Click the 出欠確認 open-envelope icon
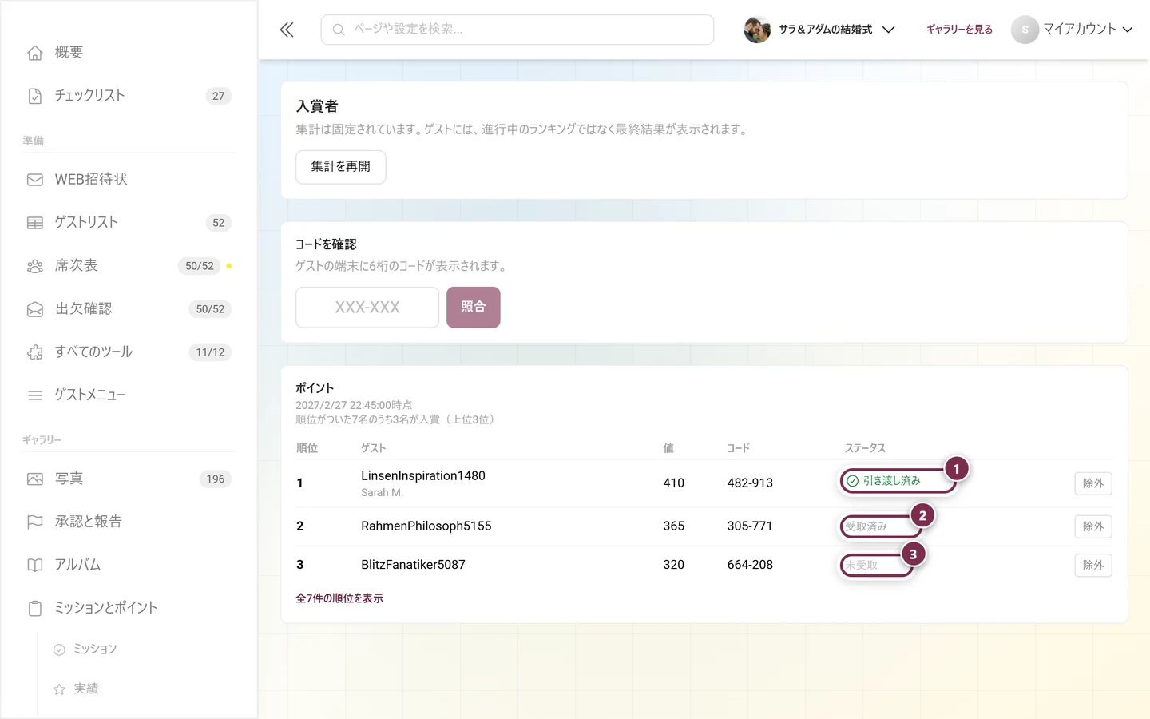 [x=35, y=309]
